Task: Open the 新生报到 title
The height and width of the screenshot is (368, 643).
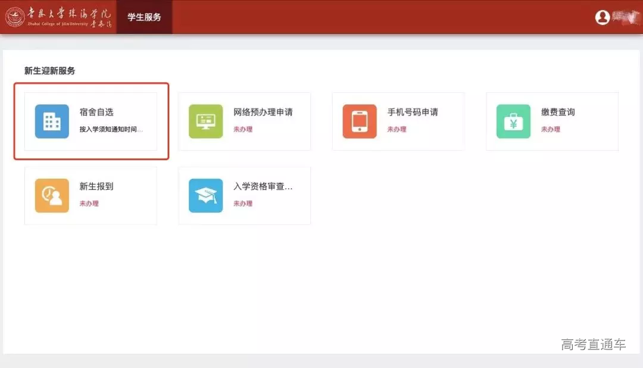Action: coord(96,186)
